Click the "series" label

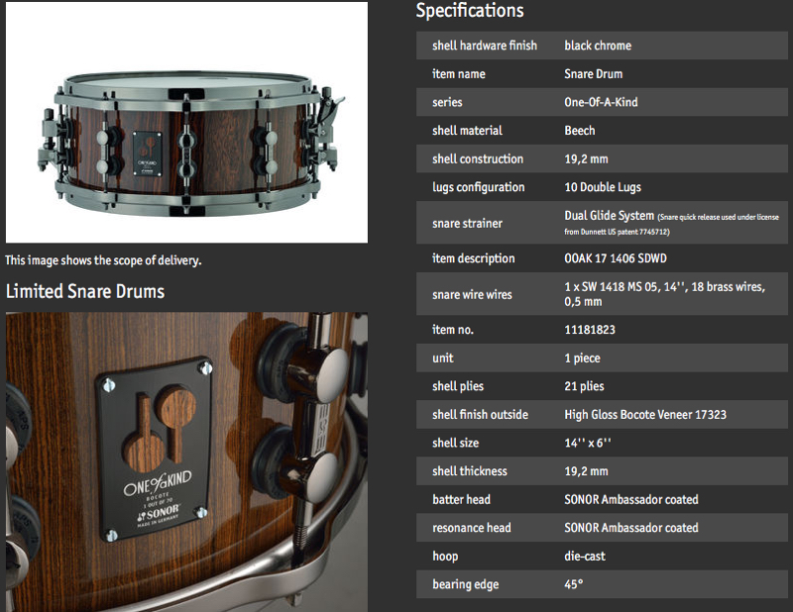[x=447, y=102]
